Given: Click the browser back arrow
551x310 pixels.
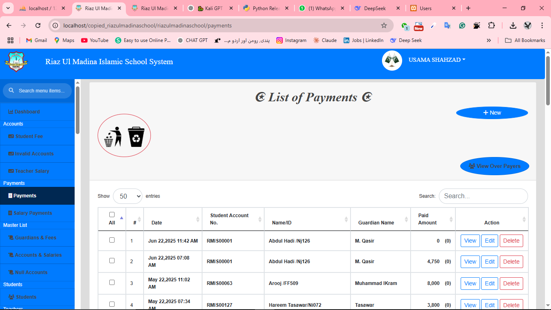Looking at the screenshot, I should (9, 25).
